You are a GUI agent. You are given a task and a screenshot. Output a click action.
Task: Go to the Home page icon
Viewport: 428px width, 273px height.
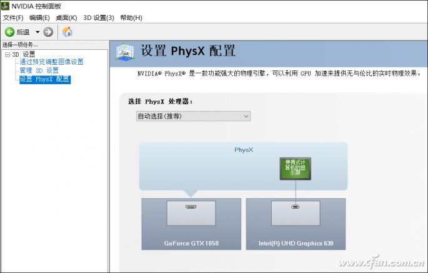[x=67, y=32]
